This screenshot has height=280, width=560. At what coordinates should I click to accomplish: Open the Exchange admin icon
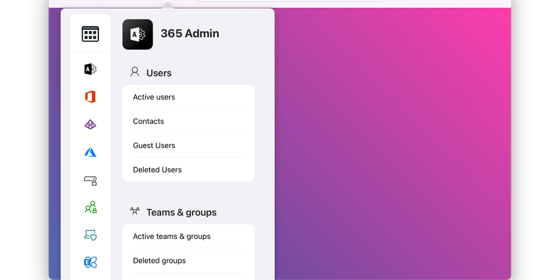90,262
